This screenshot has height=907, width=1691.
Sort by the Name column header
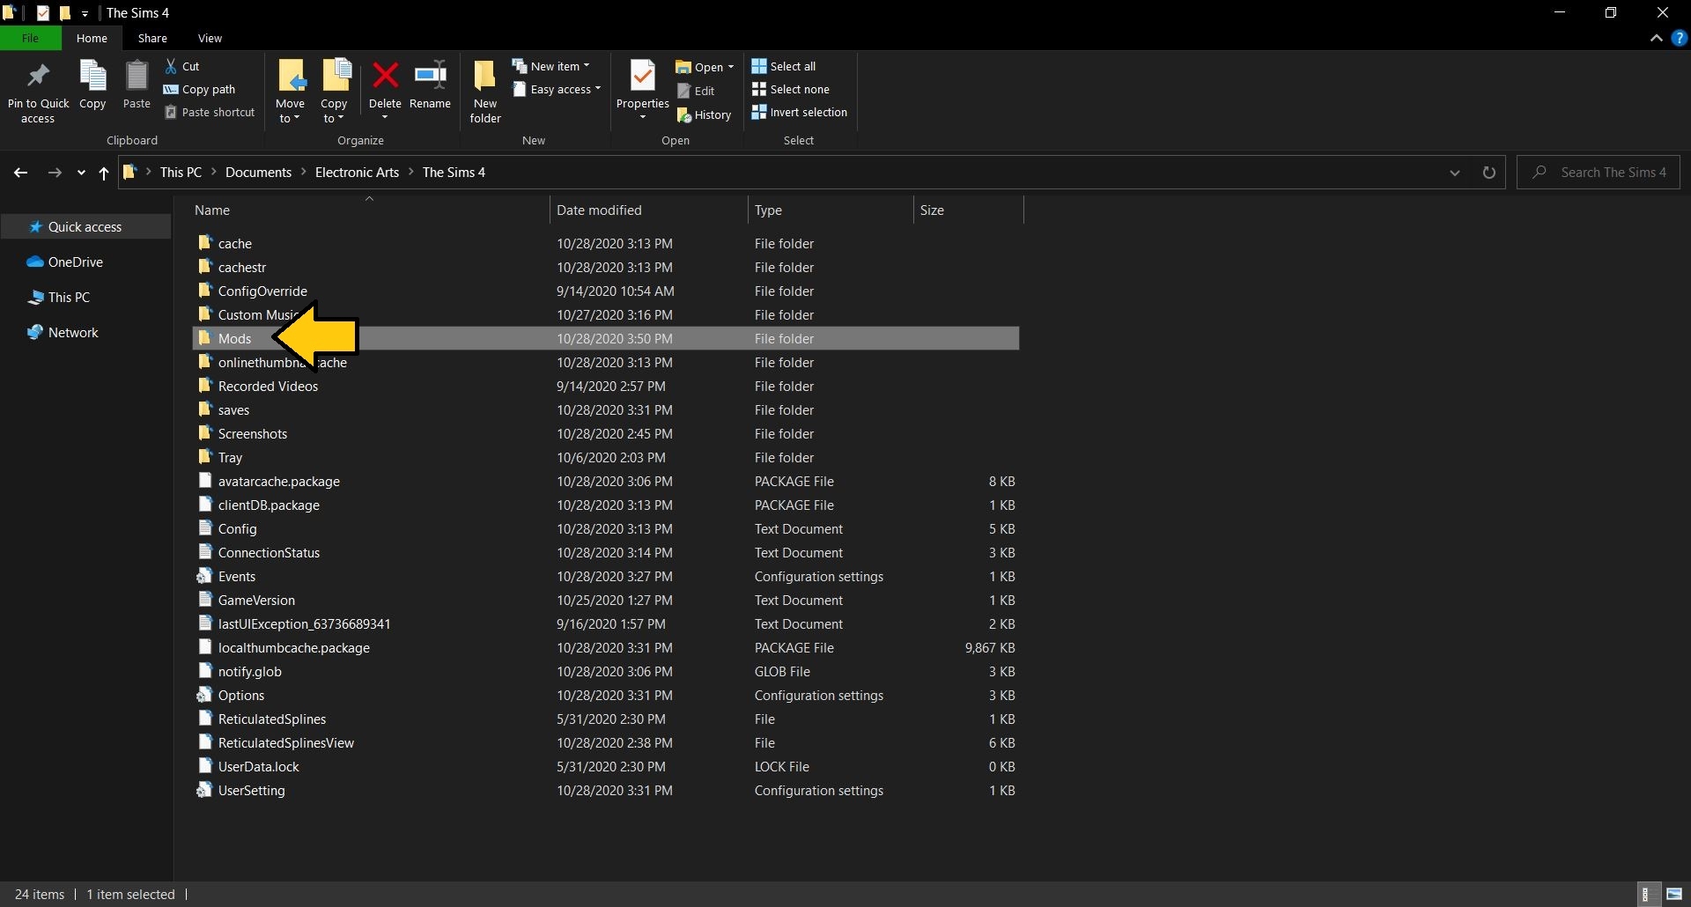[370, 210]
